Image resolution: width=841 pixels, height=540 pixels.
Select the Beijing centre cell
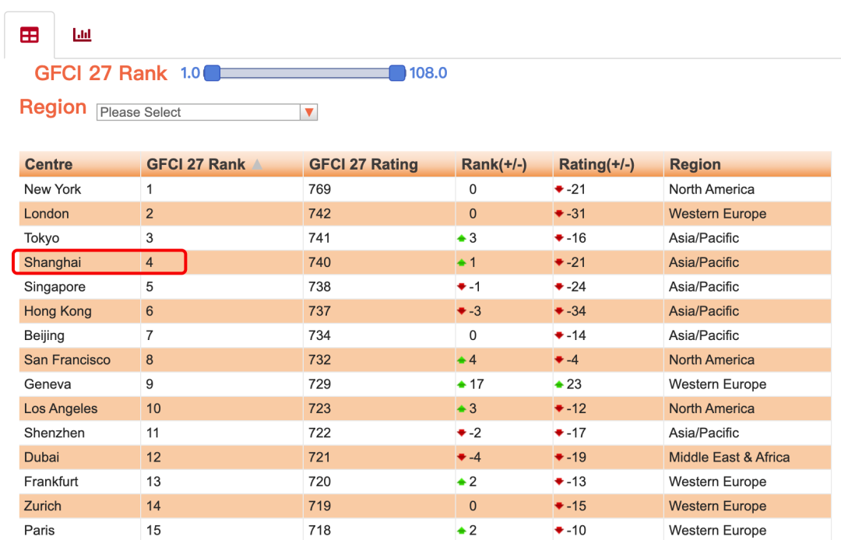click(80, 335)
